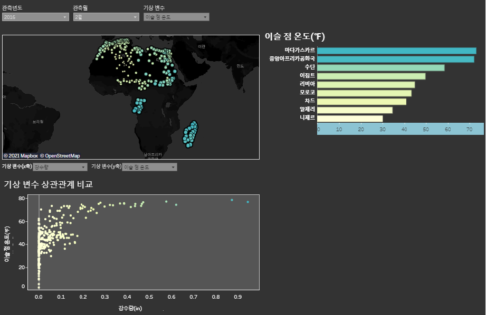Click the 이슬 점 온도(℉) chart title

tap(295, 36)
